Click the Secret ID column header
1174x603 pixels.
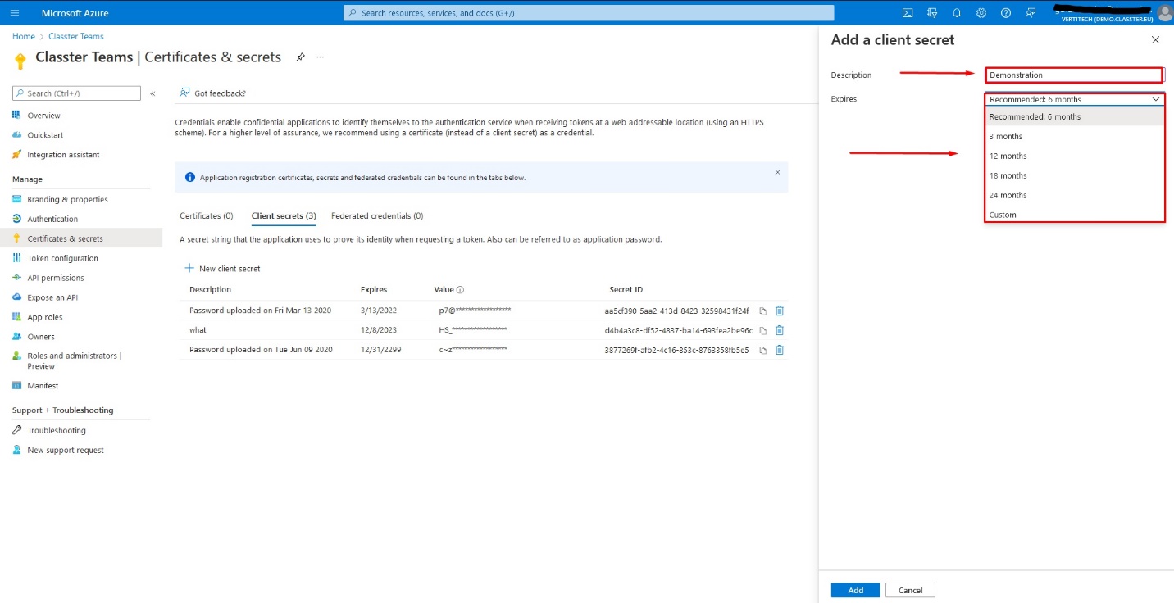pyautogui.click(x=626, y=290)
